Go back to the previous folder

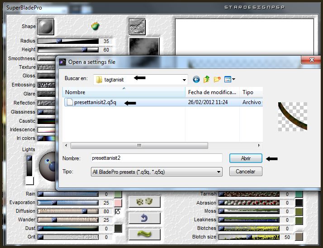coord(196,79)
